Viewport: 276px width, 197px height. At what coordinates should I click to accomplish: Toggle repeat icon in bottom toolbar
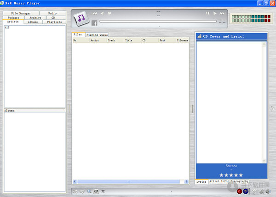click(82, 191)
